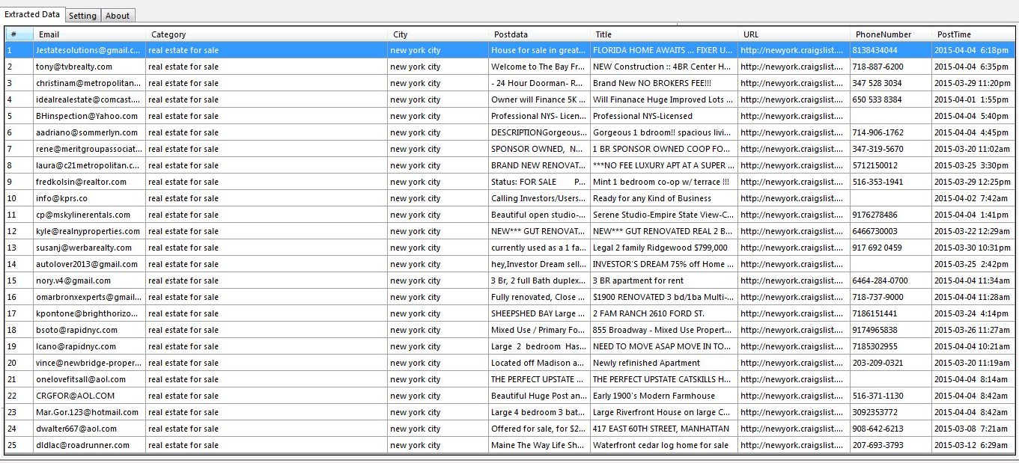Screen dimensions: 1019x463
Task: Select email tony@tvbrealty.com
Action: (x=74, y=67)
